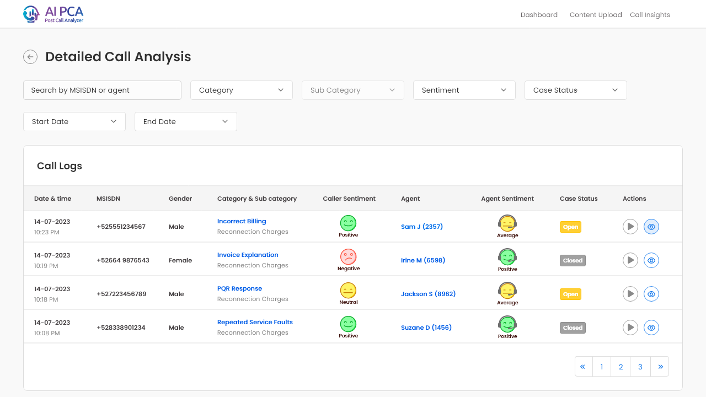The image size is (706, 397).
Task: Click the Gender column header
Action: 180,198
